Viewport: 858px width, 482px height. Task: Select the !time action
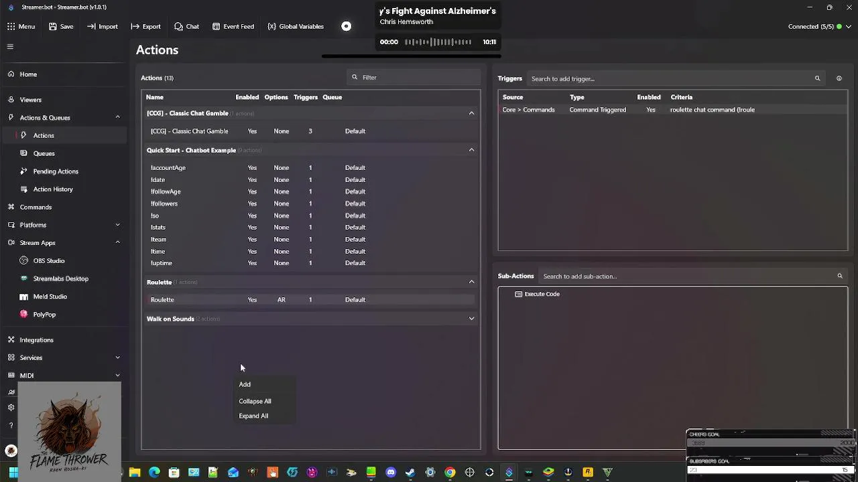tap(310, 252)
